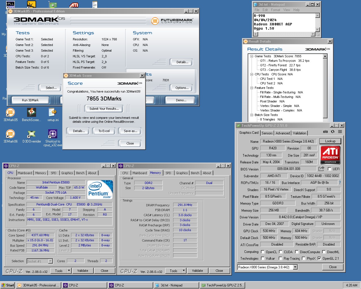
Task: Click the Bus Interface question mark icon
Action: [x=340, y=183]
